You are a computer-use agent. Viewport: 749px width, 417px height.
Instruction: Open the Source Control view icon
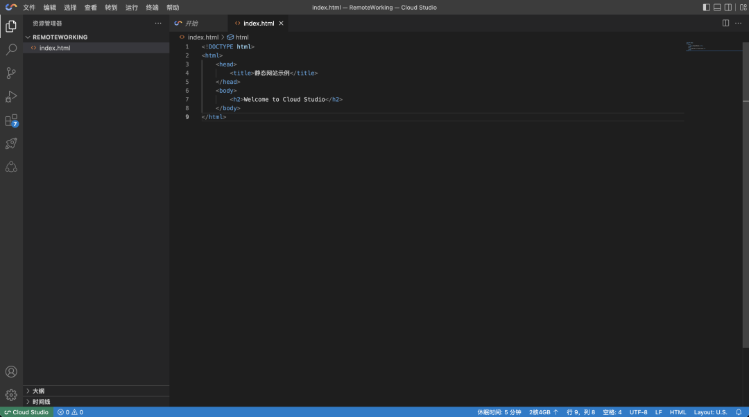click(11, 73)
